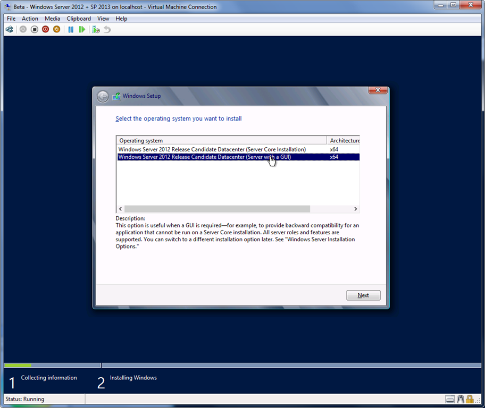Screen dimensions: 485x408
Task: Click the setup progress bar green segment
Action: click(x=18, y=365)
